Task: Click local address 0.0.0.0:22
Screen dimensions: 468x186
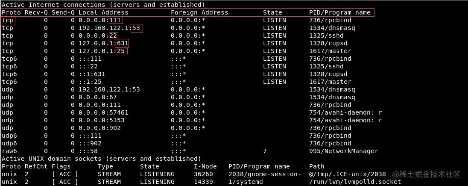Action: click(98, 35)
